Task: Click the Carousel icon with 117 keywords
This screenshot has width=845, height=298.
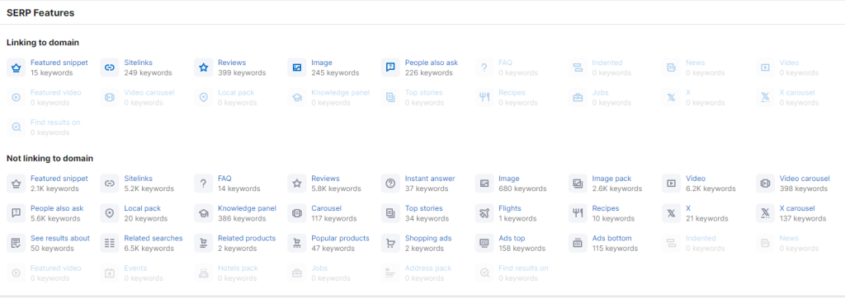Action: coord(297,213)
